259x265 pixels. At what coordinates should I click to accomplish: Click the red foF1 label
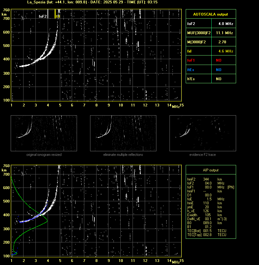tap(191, 60)
